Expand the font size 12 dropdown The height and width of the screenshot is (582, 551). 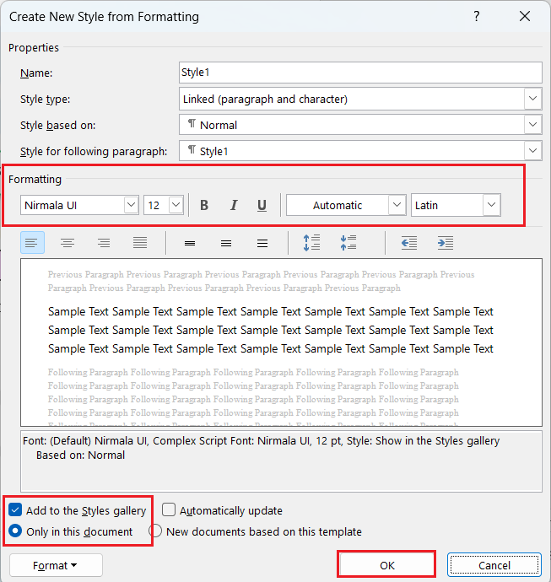pos(176,205)
